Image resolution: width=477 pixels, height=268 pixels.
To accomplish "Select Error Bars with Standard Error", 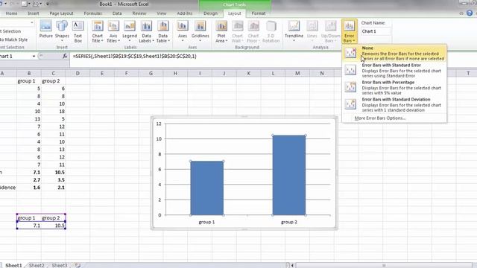I will 394,70.
